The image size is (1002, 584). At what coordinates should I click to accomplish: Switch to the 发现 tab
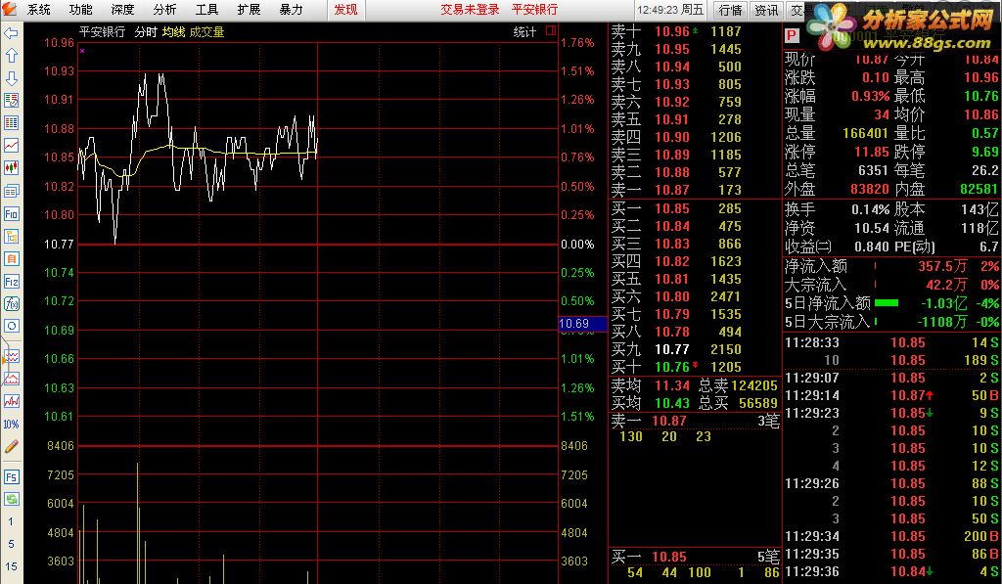coord(345,10)
